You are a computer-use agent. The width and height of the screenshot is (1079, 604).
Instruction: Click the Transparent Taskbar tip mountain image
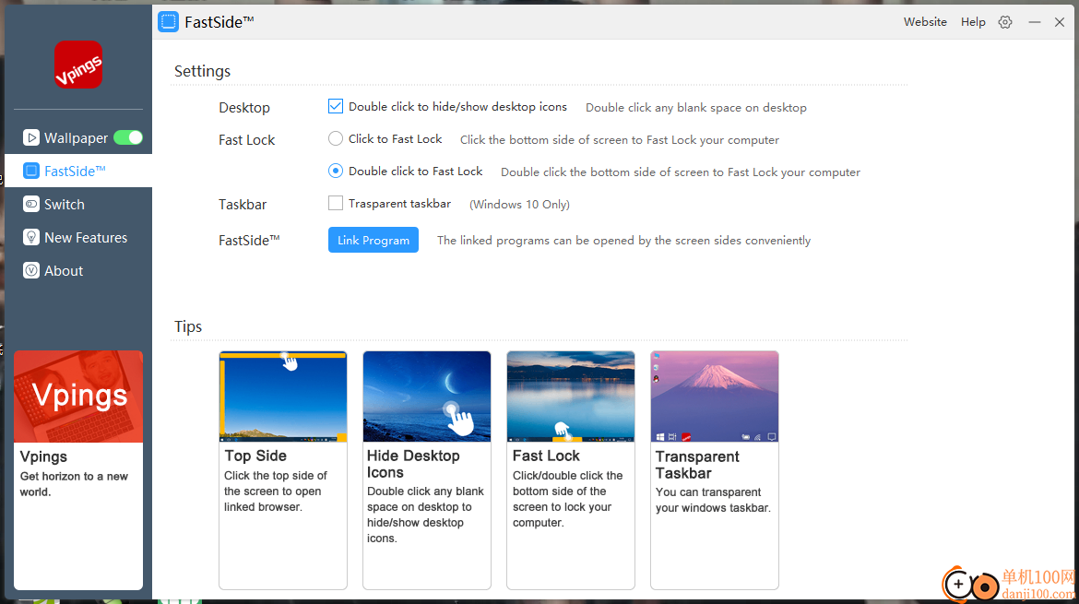pyautogui.click(x=715, y=397)
